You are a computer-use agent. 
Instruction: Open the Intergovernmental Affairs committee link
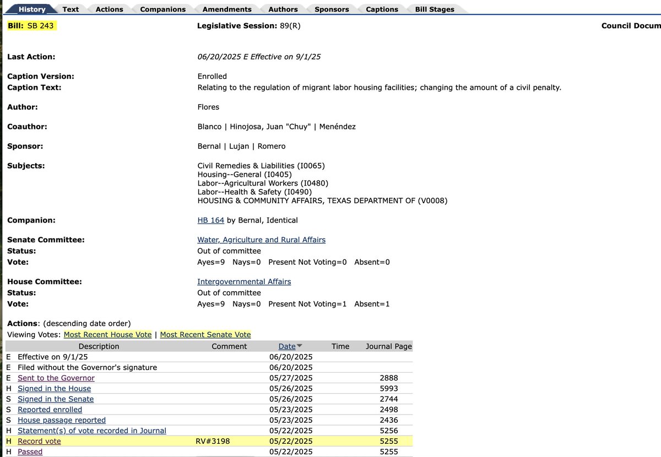pyautogui.click(x=244, y=282)
